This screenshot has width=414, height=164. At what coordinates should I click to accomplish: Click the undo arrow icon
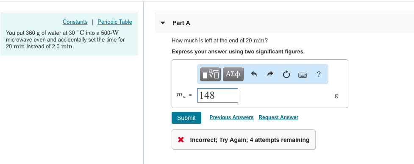click(x=254, y=75)
